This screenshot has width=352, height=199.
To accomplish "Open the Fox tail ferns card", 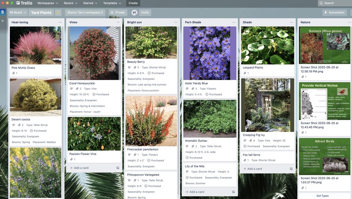I will point(267,158).
